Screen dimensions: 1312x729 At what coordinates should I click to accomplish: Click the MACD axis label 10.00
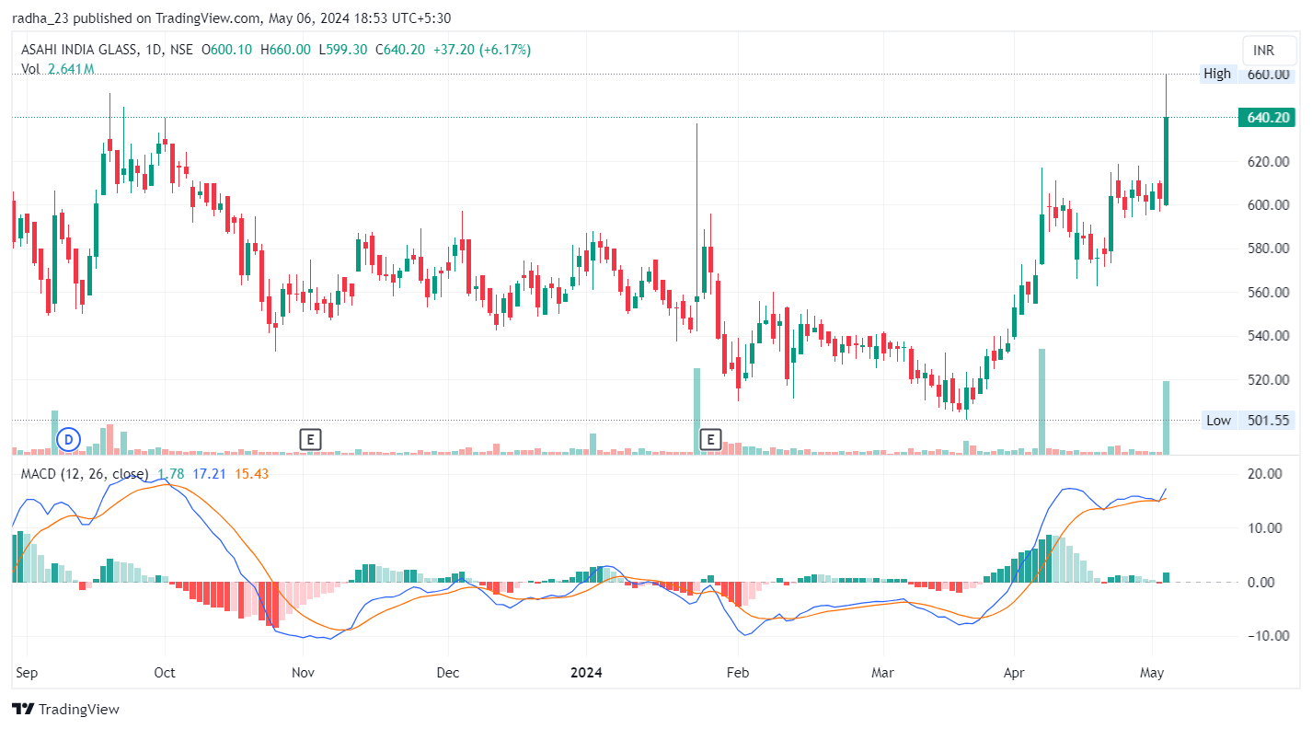tap(1264, 527)
